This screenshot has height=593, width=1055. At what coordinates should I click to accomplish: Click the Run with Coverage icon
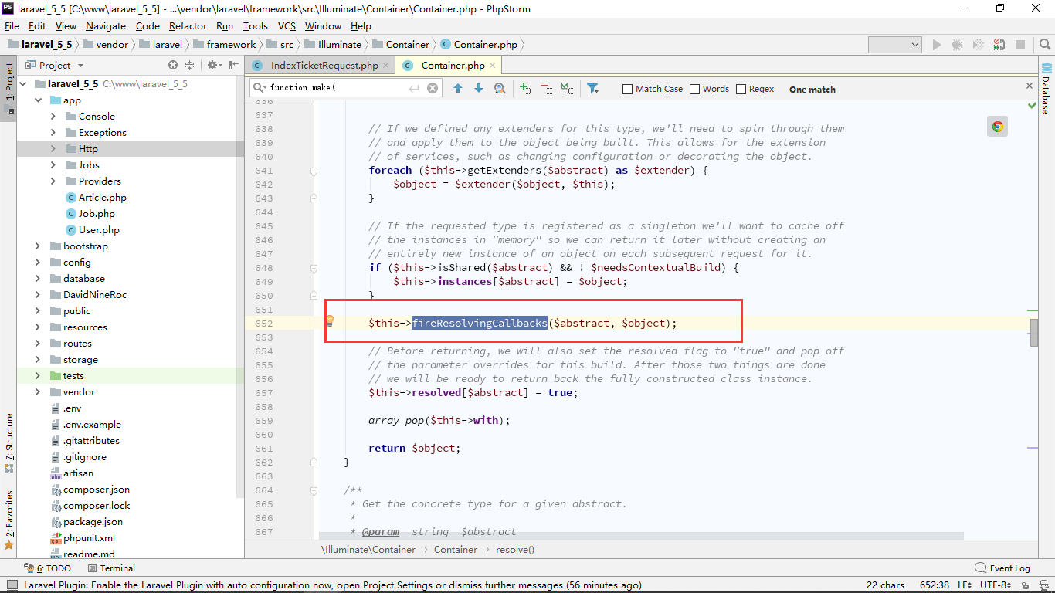coord(979,45)
